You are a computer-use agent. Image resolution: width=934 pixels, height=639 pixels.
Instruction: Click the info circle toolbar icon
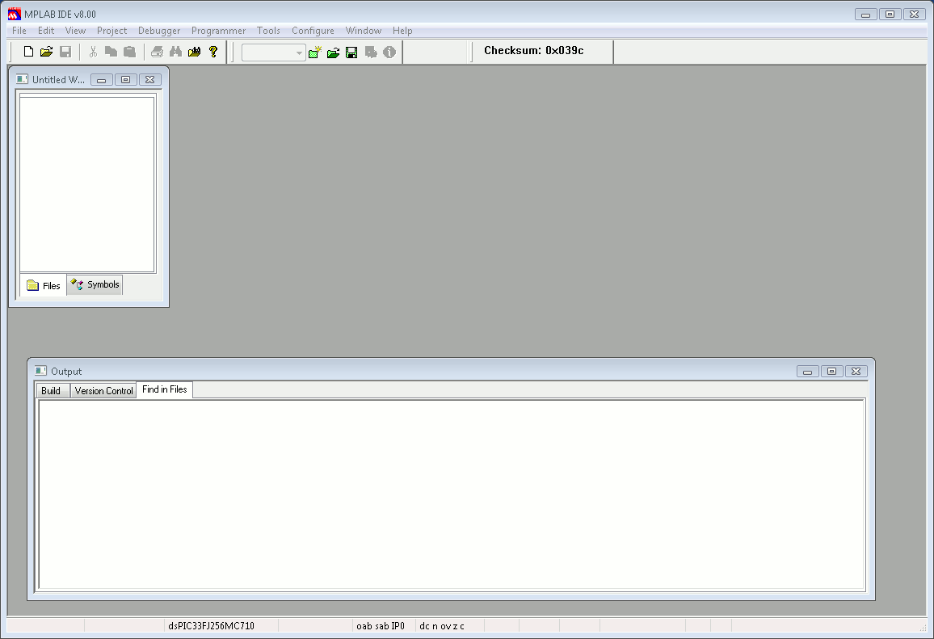coord(389,53)
